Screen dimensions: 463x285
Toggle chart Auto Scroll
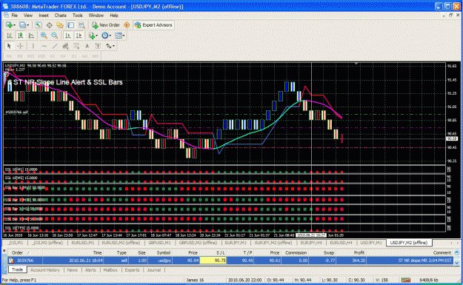click(68, 36)
